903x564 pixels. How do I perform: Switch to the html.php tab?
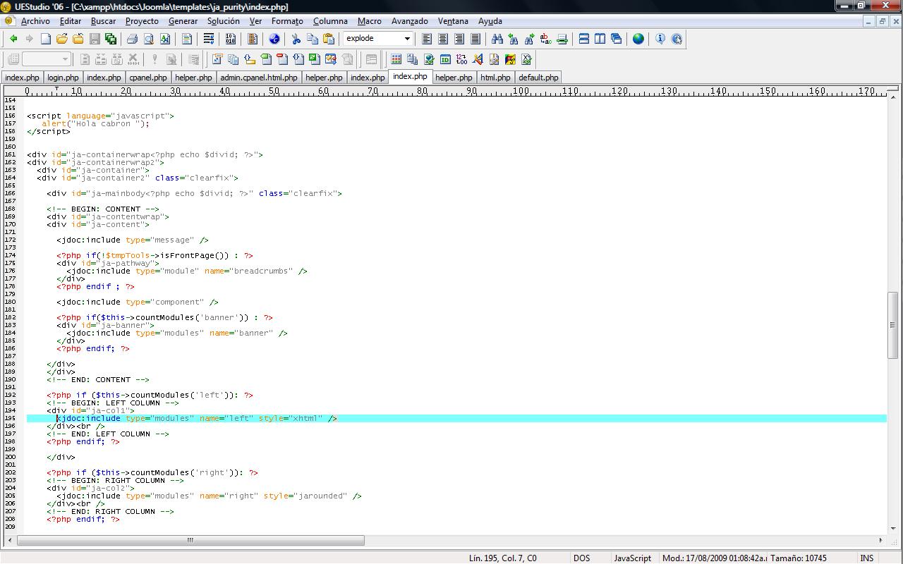click(495, 78)
